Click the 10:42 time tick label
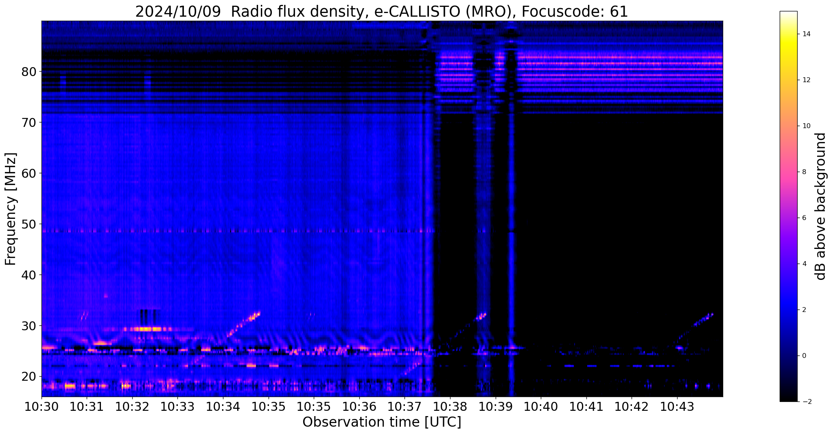Viewport: 833px width, 434px height. tap(632, 407)
